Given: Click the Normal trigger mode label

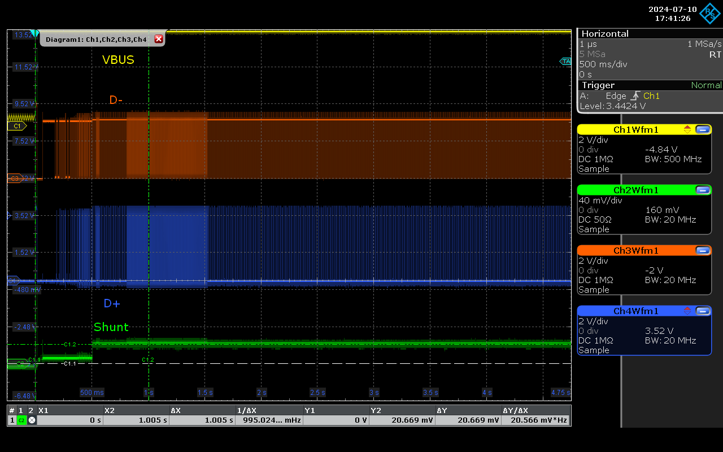Looking at the screenshot, I should pyautogui.click(x=706, y=85).
